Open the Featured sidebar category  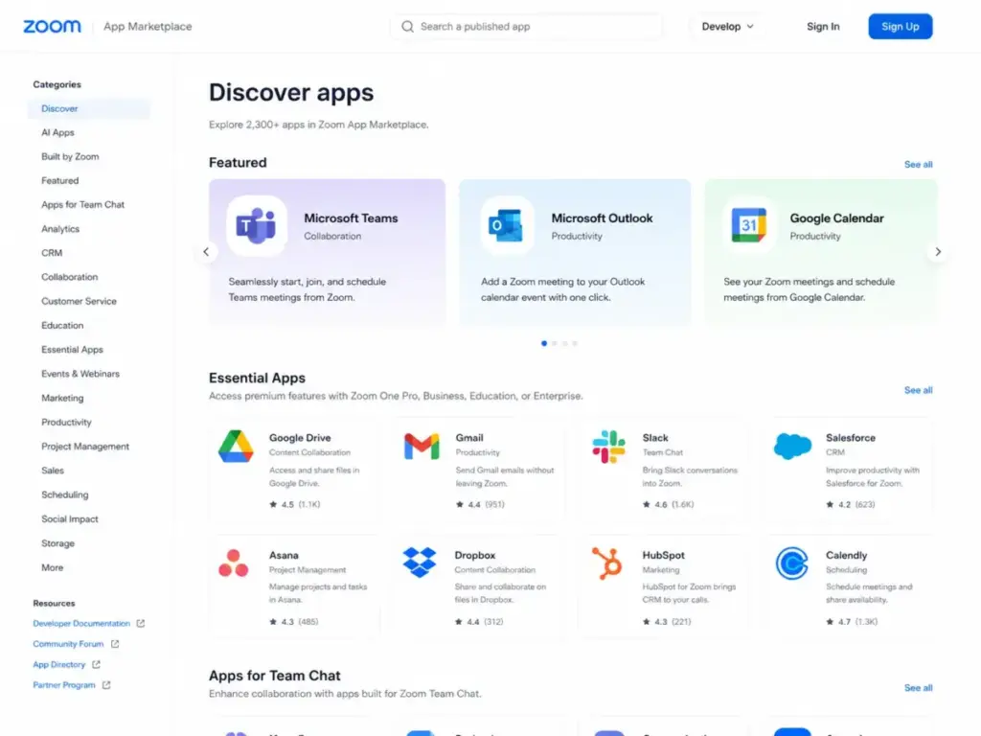point(60,181)
